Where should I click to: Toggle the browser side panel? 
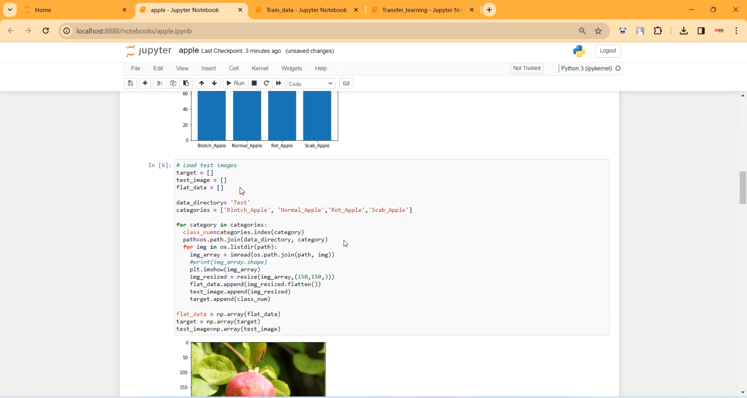(x=701, y=31)
